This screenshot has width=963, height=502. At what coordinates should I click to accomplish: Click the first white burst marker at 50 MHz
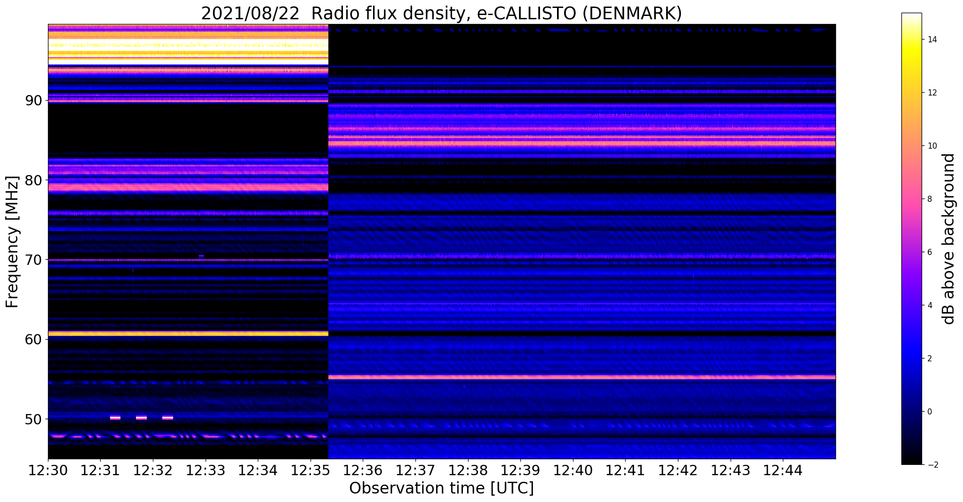[x=115, y=417]
